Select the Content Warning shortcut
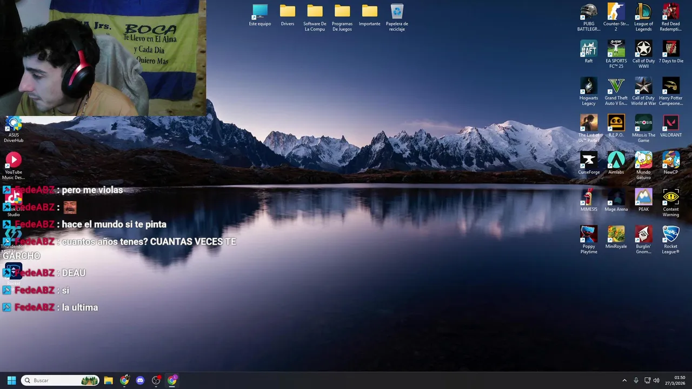The width and height of the screenshot is (692, 389). tap(671, 203)
